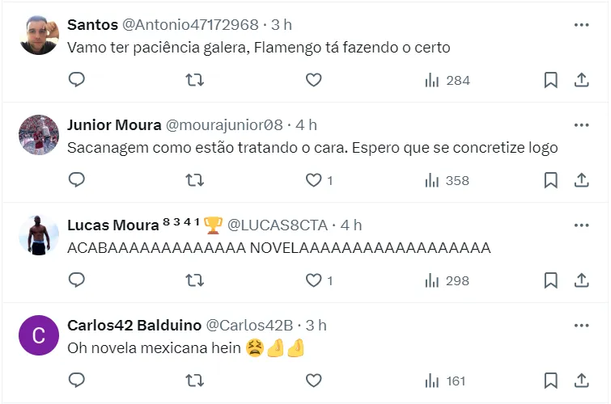Like Santos's tweet about patience
The height and width of the screenshot is (404, 611).
pos(313,80)
